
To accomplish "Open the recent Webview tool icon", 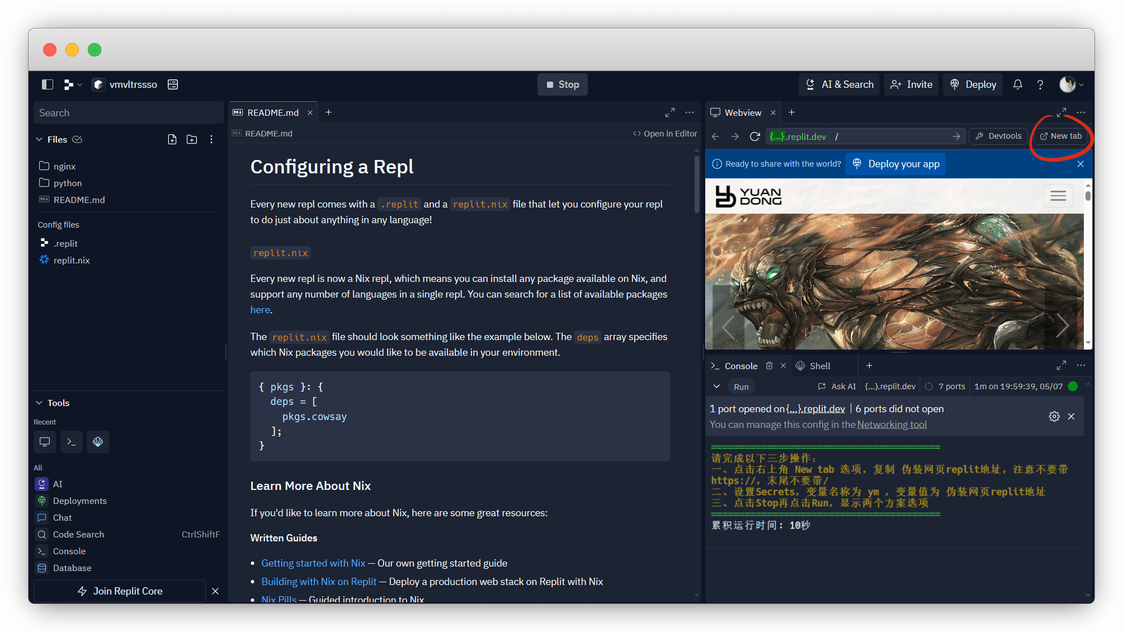I will [45, 442].
